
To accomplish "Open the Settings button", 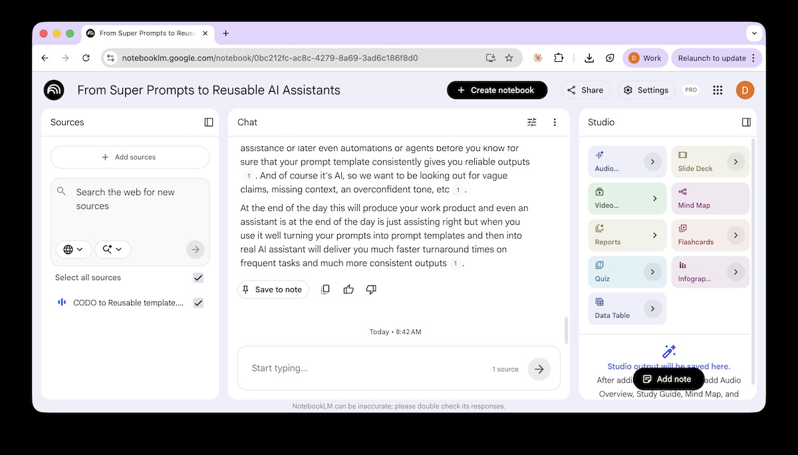I will [x=646, y=90].
